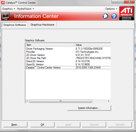Screen dimensions: 136x132
Task: Click the System Information button
Action: (89, 108)
